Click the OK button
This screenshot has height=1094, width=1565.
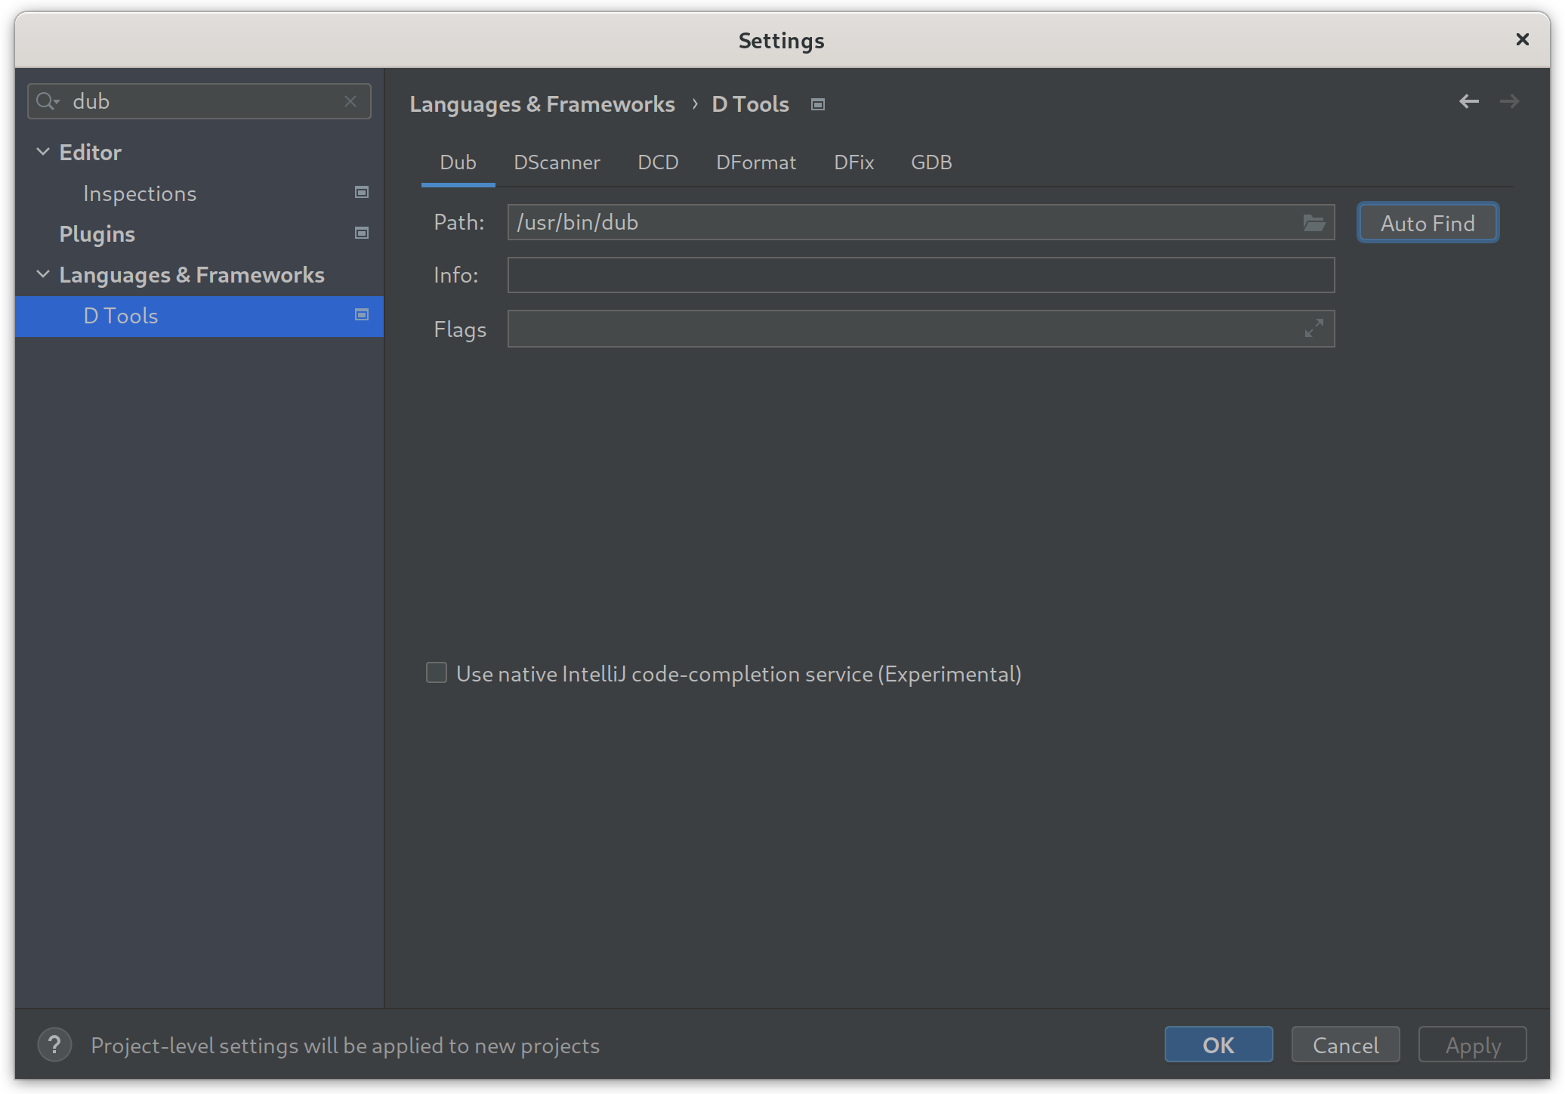pos(1220,1045)
